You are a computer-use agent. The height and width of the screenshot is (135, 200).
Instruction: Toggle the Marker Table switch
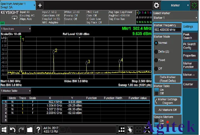[156, 92]
